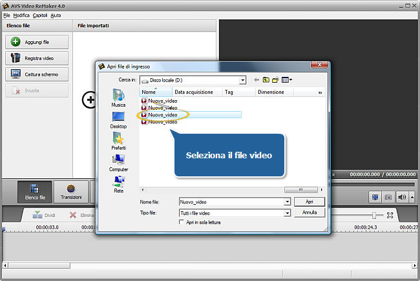Screen dimensions: 420x281
Task: Open the 'Tipo file' dropdown
Action: pos(287,213)
